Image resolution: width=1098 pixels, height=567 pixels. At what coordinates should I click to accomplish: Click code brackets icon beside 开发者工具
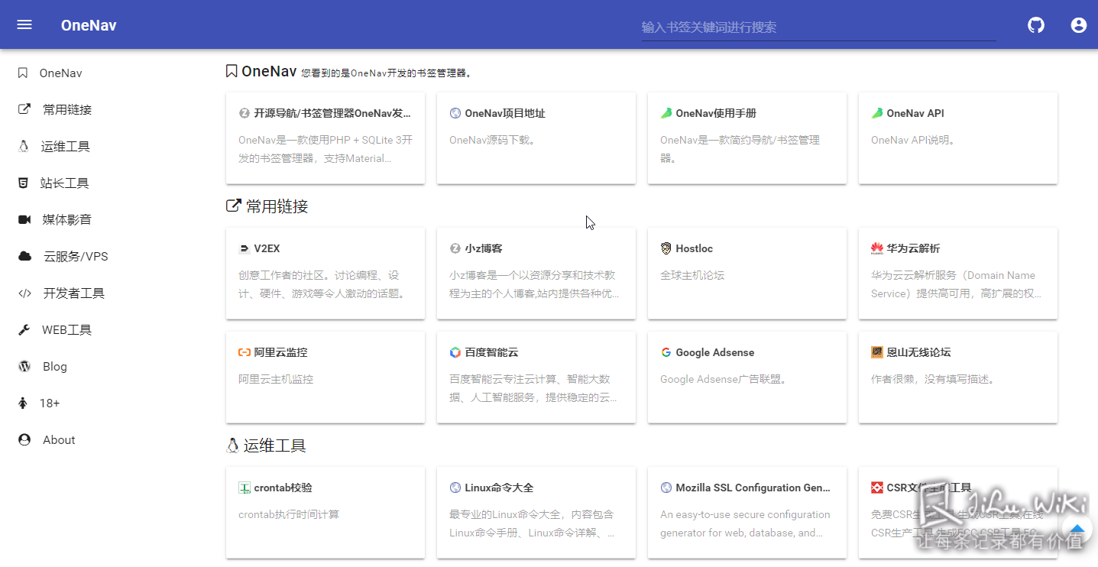[x=25, y=293]
